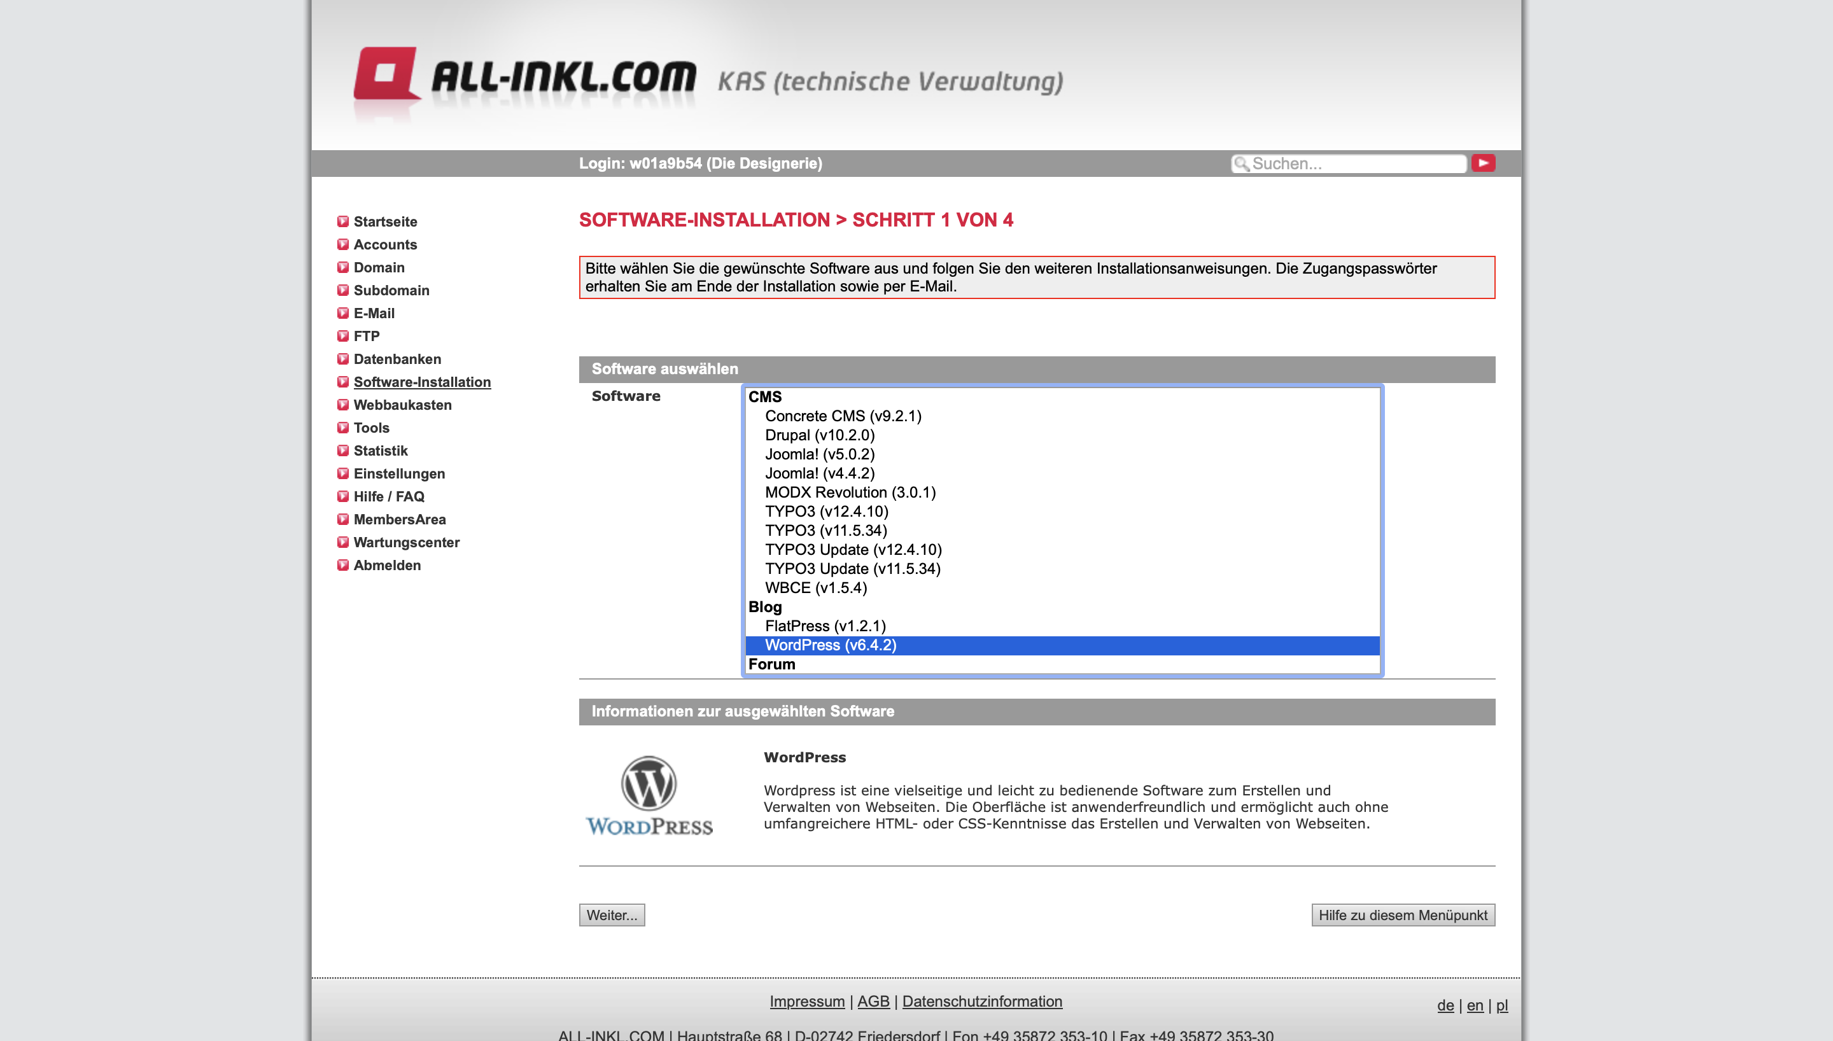Click the red arrow icon beside Datenbanken
Viewport: 1833px width, 1041px height.
(x=343, y=359)
